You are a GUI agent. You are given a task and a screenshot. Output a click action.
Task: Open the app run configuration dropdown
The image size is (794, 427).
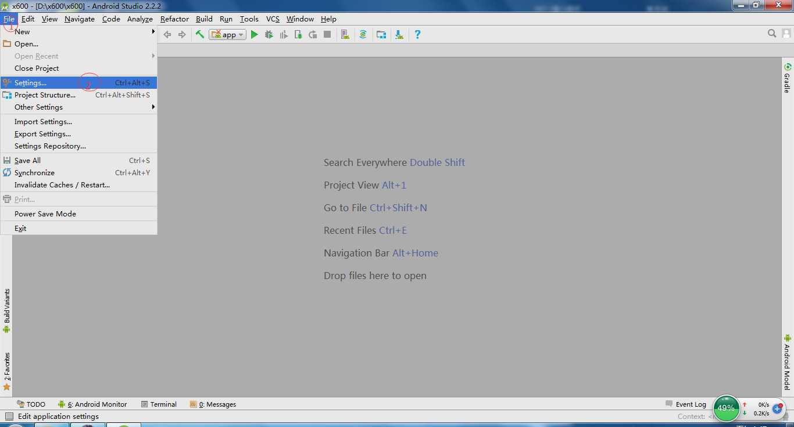point(228,35)
